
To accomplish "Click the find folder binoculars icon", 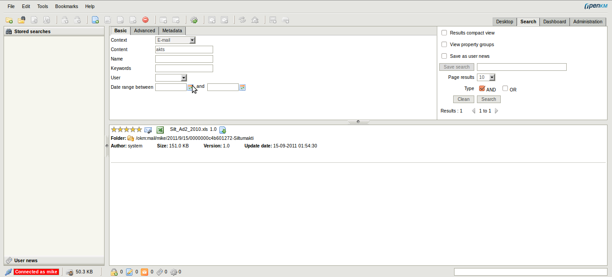I will pyautogui.click(x=22, y=20).
